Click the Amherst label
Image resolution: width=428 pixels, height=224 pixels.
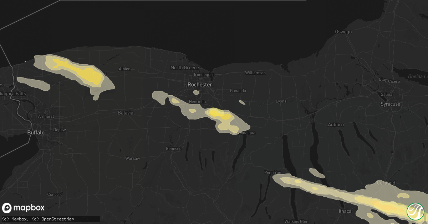click(x=46, y=117)
